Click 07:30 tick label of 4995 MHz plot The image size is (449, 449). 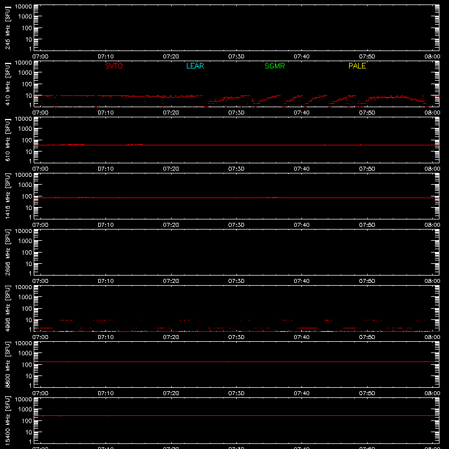[x=236, y=337]
